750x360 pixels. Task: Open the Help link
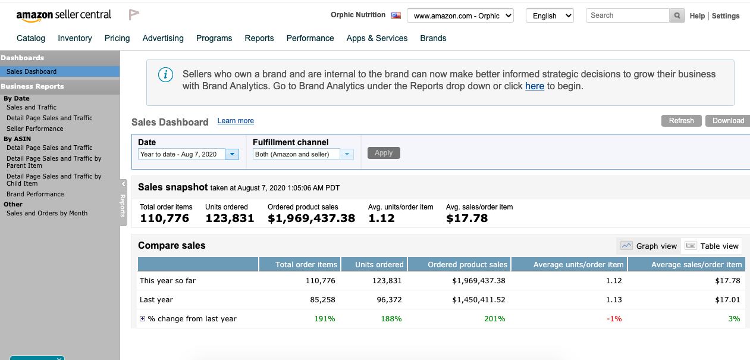tap(697, 16)
